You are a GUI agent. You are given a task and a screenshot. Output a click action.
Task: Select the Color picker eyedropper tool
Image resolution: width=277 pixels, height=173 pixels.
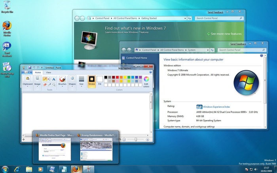point(49,85)
